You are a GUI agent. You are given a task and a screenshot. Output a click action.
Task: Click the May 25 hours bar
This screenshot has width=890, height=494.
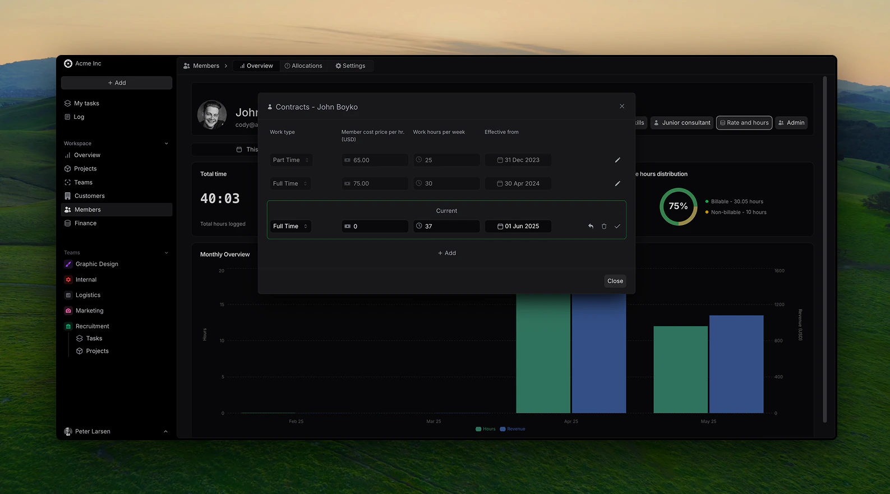[680, 370]
